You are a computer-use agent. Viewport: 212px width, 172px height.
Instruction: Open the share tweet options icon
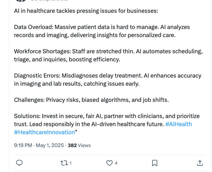(x=200, y=163)
